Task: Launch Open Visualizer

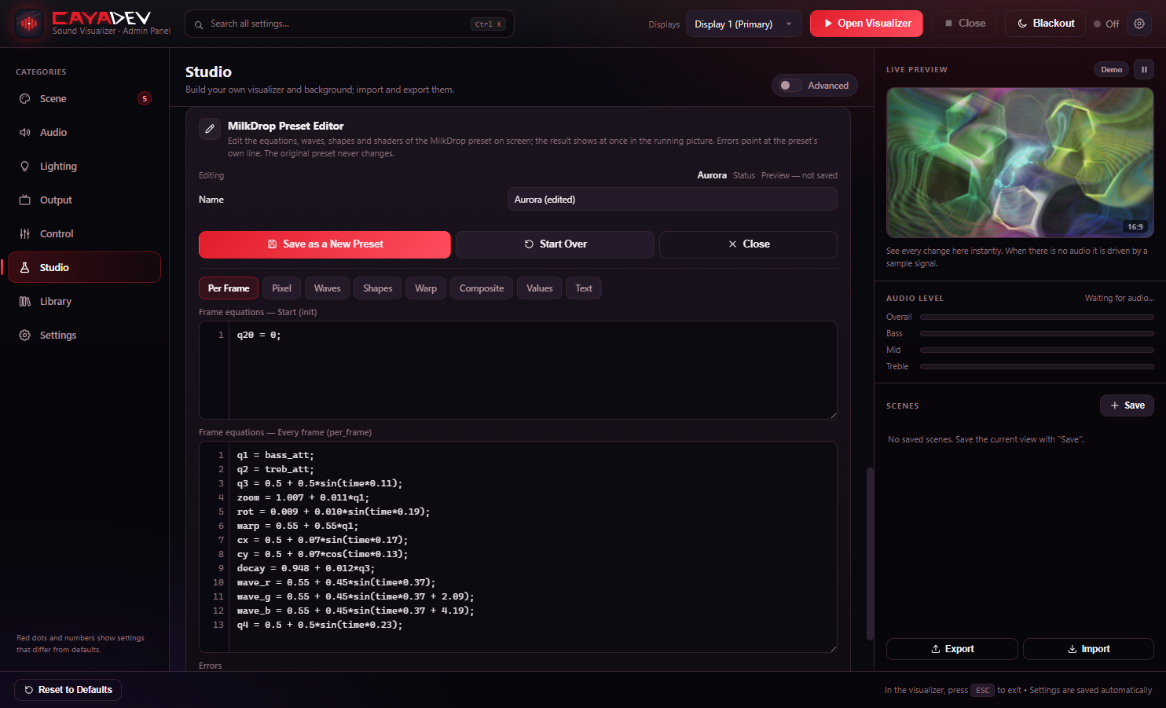Action: [867, 24]
